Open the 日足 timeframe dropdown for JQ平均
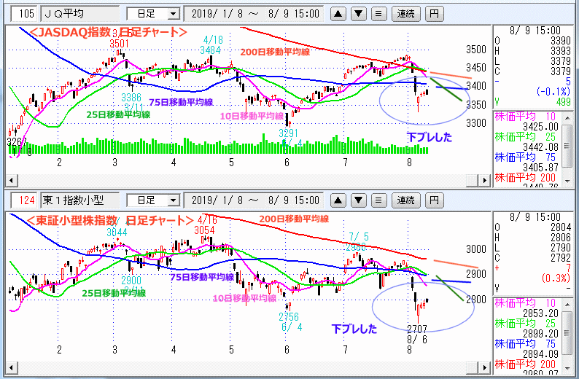Screen dimensions: 579x379 [152, 14]
